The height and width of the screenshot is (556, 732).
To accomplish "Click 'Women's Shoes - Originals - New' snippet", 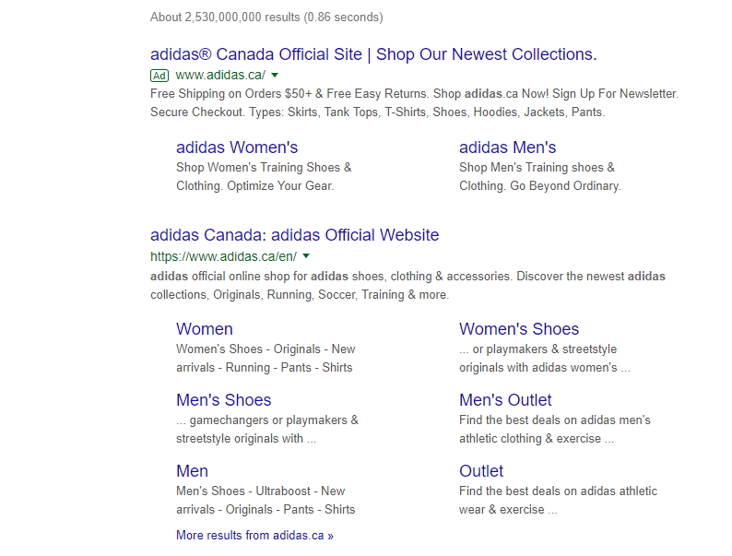I will [266, 349].
